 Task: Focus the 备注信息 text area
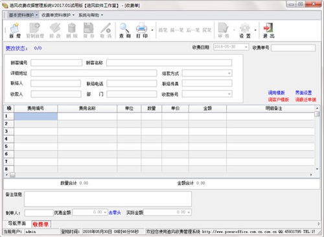point(108,199)
